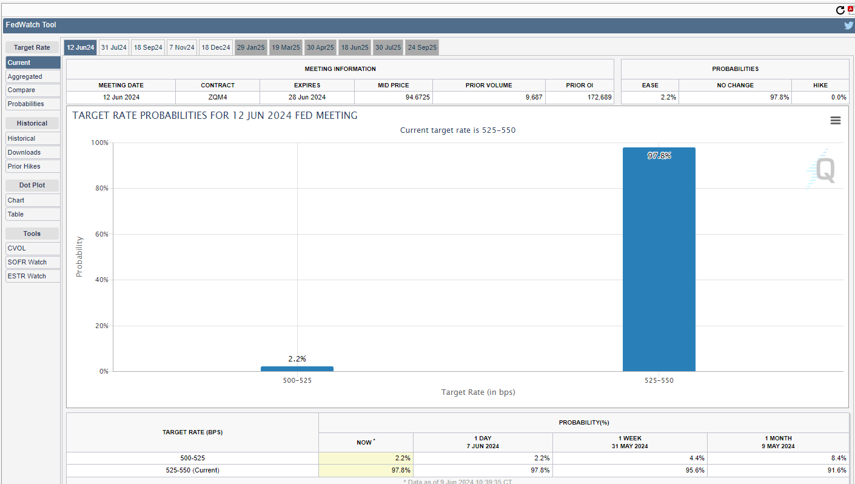The image size is (855, 484).
Task: Choose the 30 Apr25 meeting tab
Action: pos(320,47)
